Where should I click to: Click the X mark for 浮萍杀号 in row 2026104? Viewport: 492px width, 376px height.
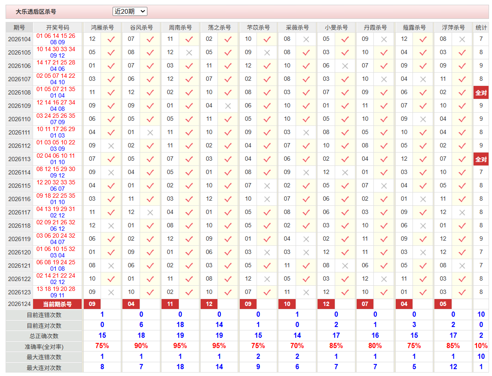(462, 40)
